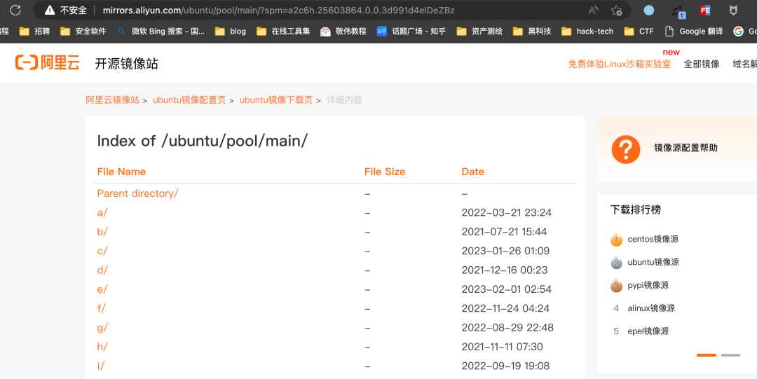Switch to the gray ranking page indicator
Screen dimensions: 757x379
(x=730, y=355)
